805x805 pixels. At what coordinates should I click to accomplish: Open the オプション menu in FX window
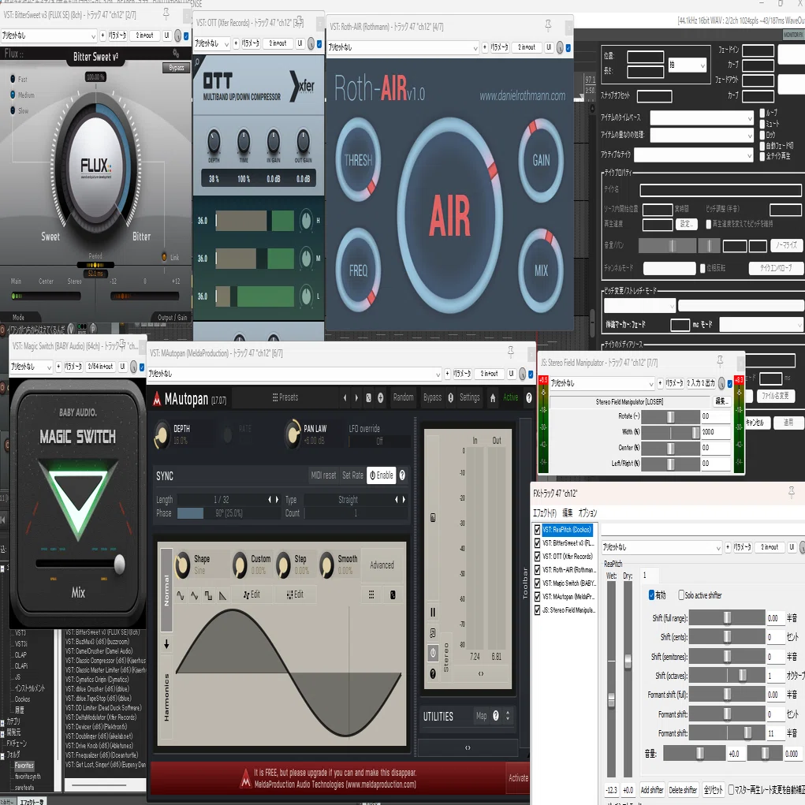pos(587,512)
